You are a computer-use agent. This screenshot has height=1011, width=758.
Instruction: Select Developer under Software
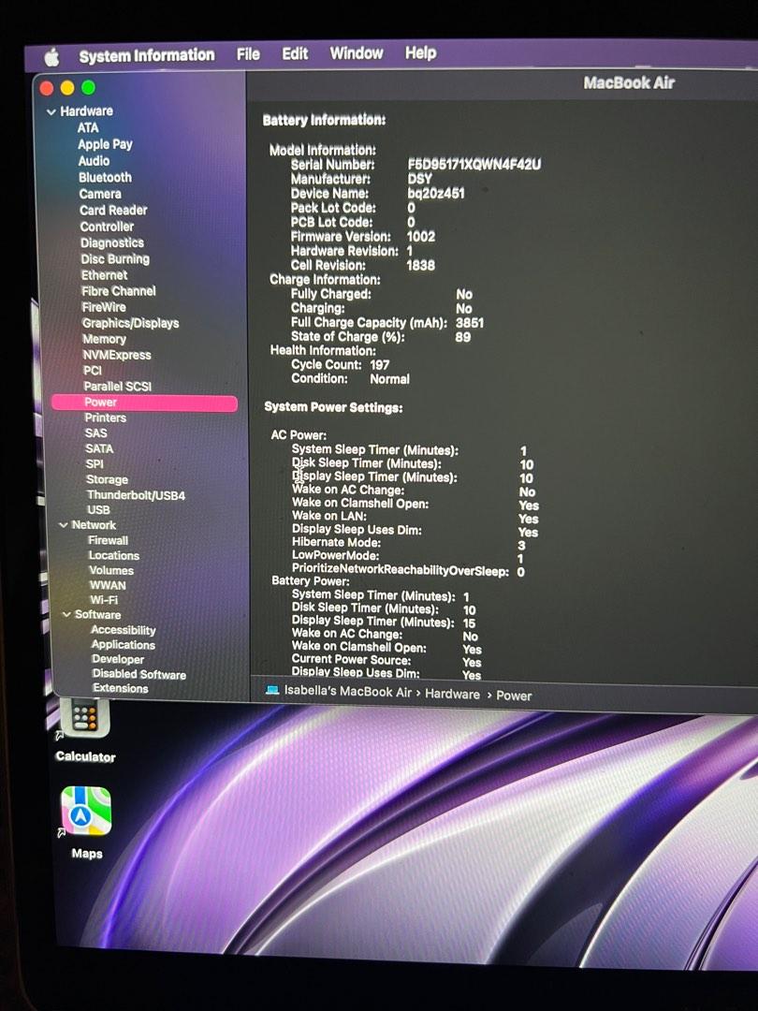pyautogui.click(x=118, y=659)
